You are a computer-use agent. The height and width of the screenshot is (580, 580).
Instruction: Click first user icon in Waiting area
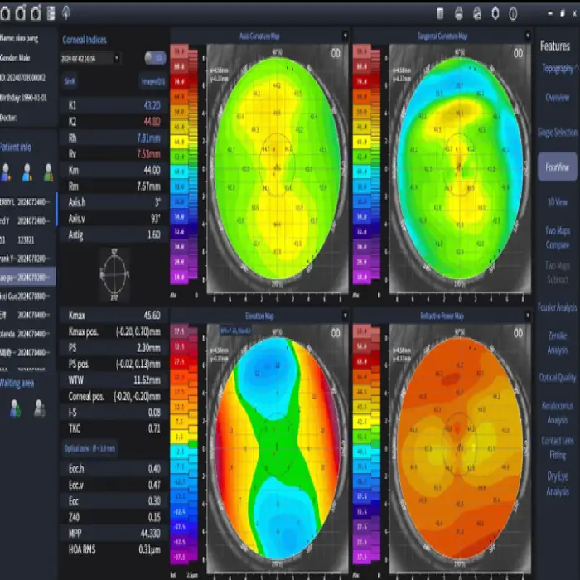pyautogui.click(x=15, y=407)
